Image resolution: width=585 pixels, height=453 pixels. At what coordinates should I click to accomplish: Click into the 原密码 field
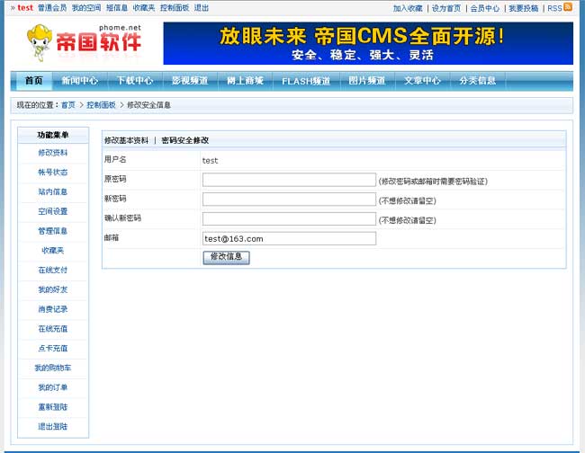[289, 180]
